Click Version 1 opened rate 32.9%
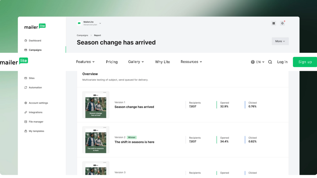Image resolution: width=317 pixels, height=178 pixels. 224,106
